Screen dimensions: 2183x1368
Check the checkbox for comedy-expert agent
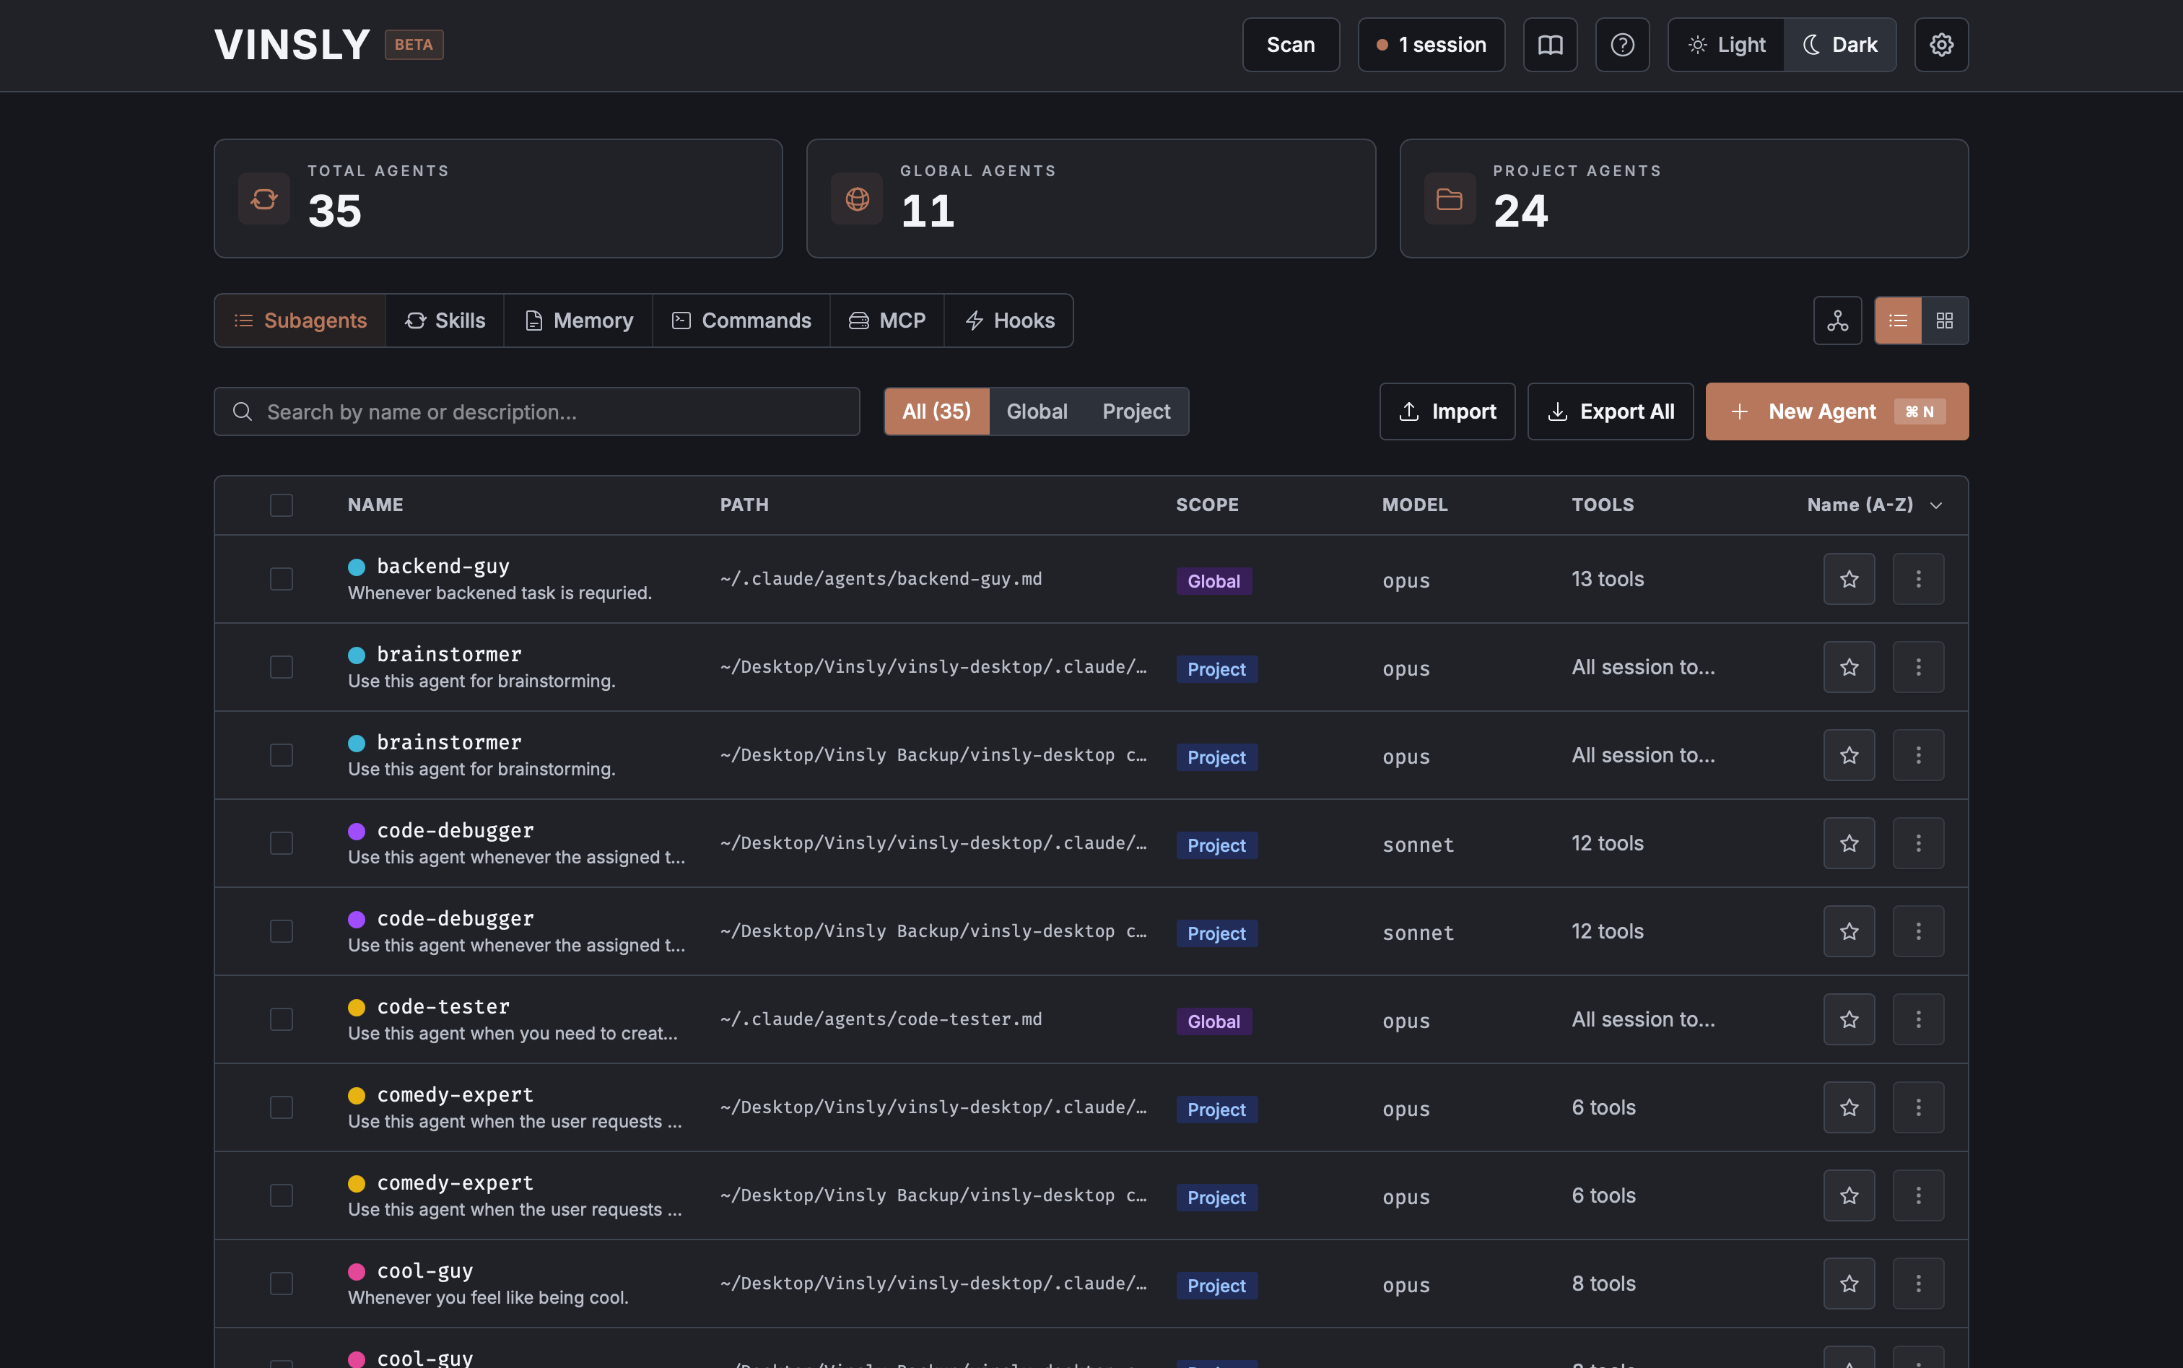[282, 1107]
